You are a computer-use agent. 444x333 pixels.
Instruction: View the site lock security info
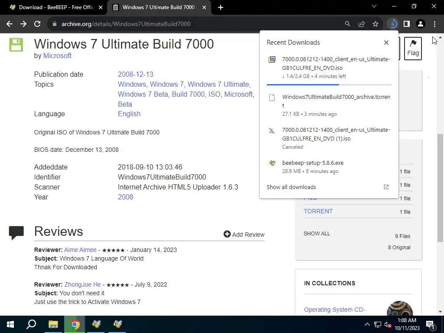[55, 24]
